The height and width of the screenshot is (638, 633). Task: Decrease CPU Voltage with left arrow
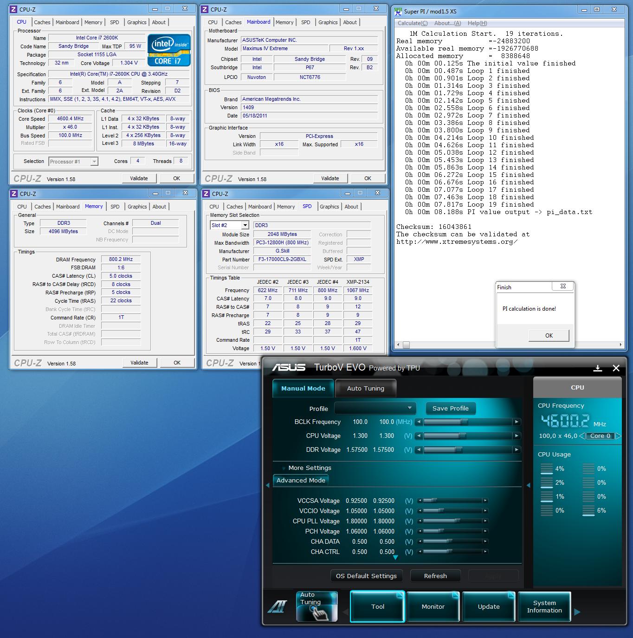click(x=419, y=436)
